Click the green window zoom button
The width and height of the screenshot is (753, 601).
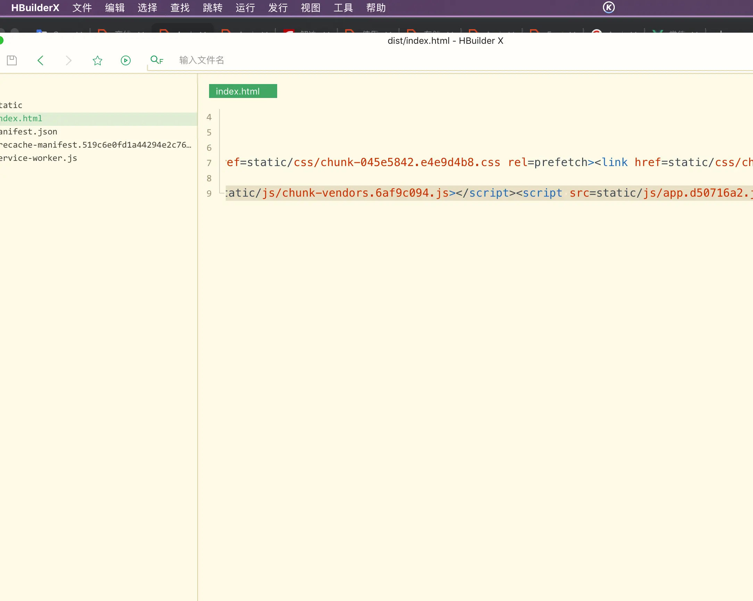(1, 41)
